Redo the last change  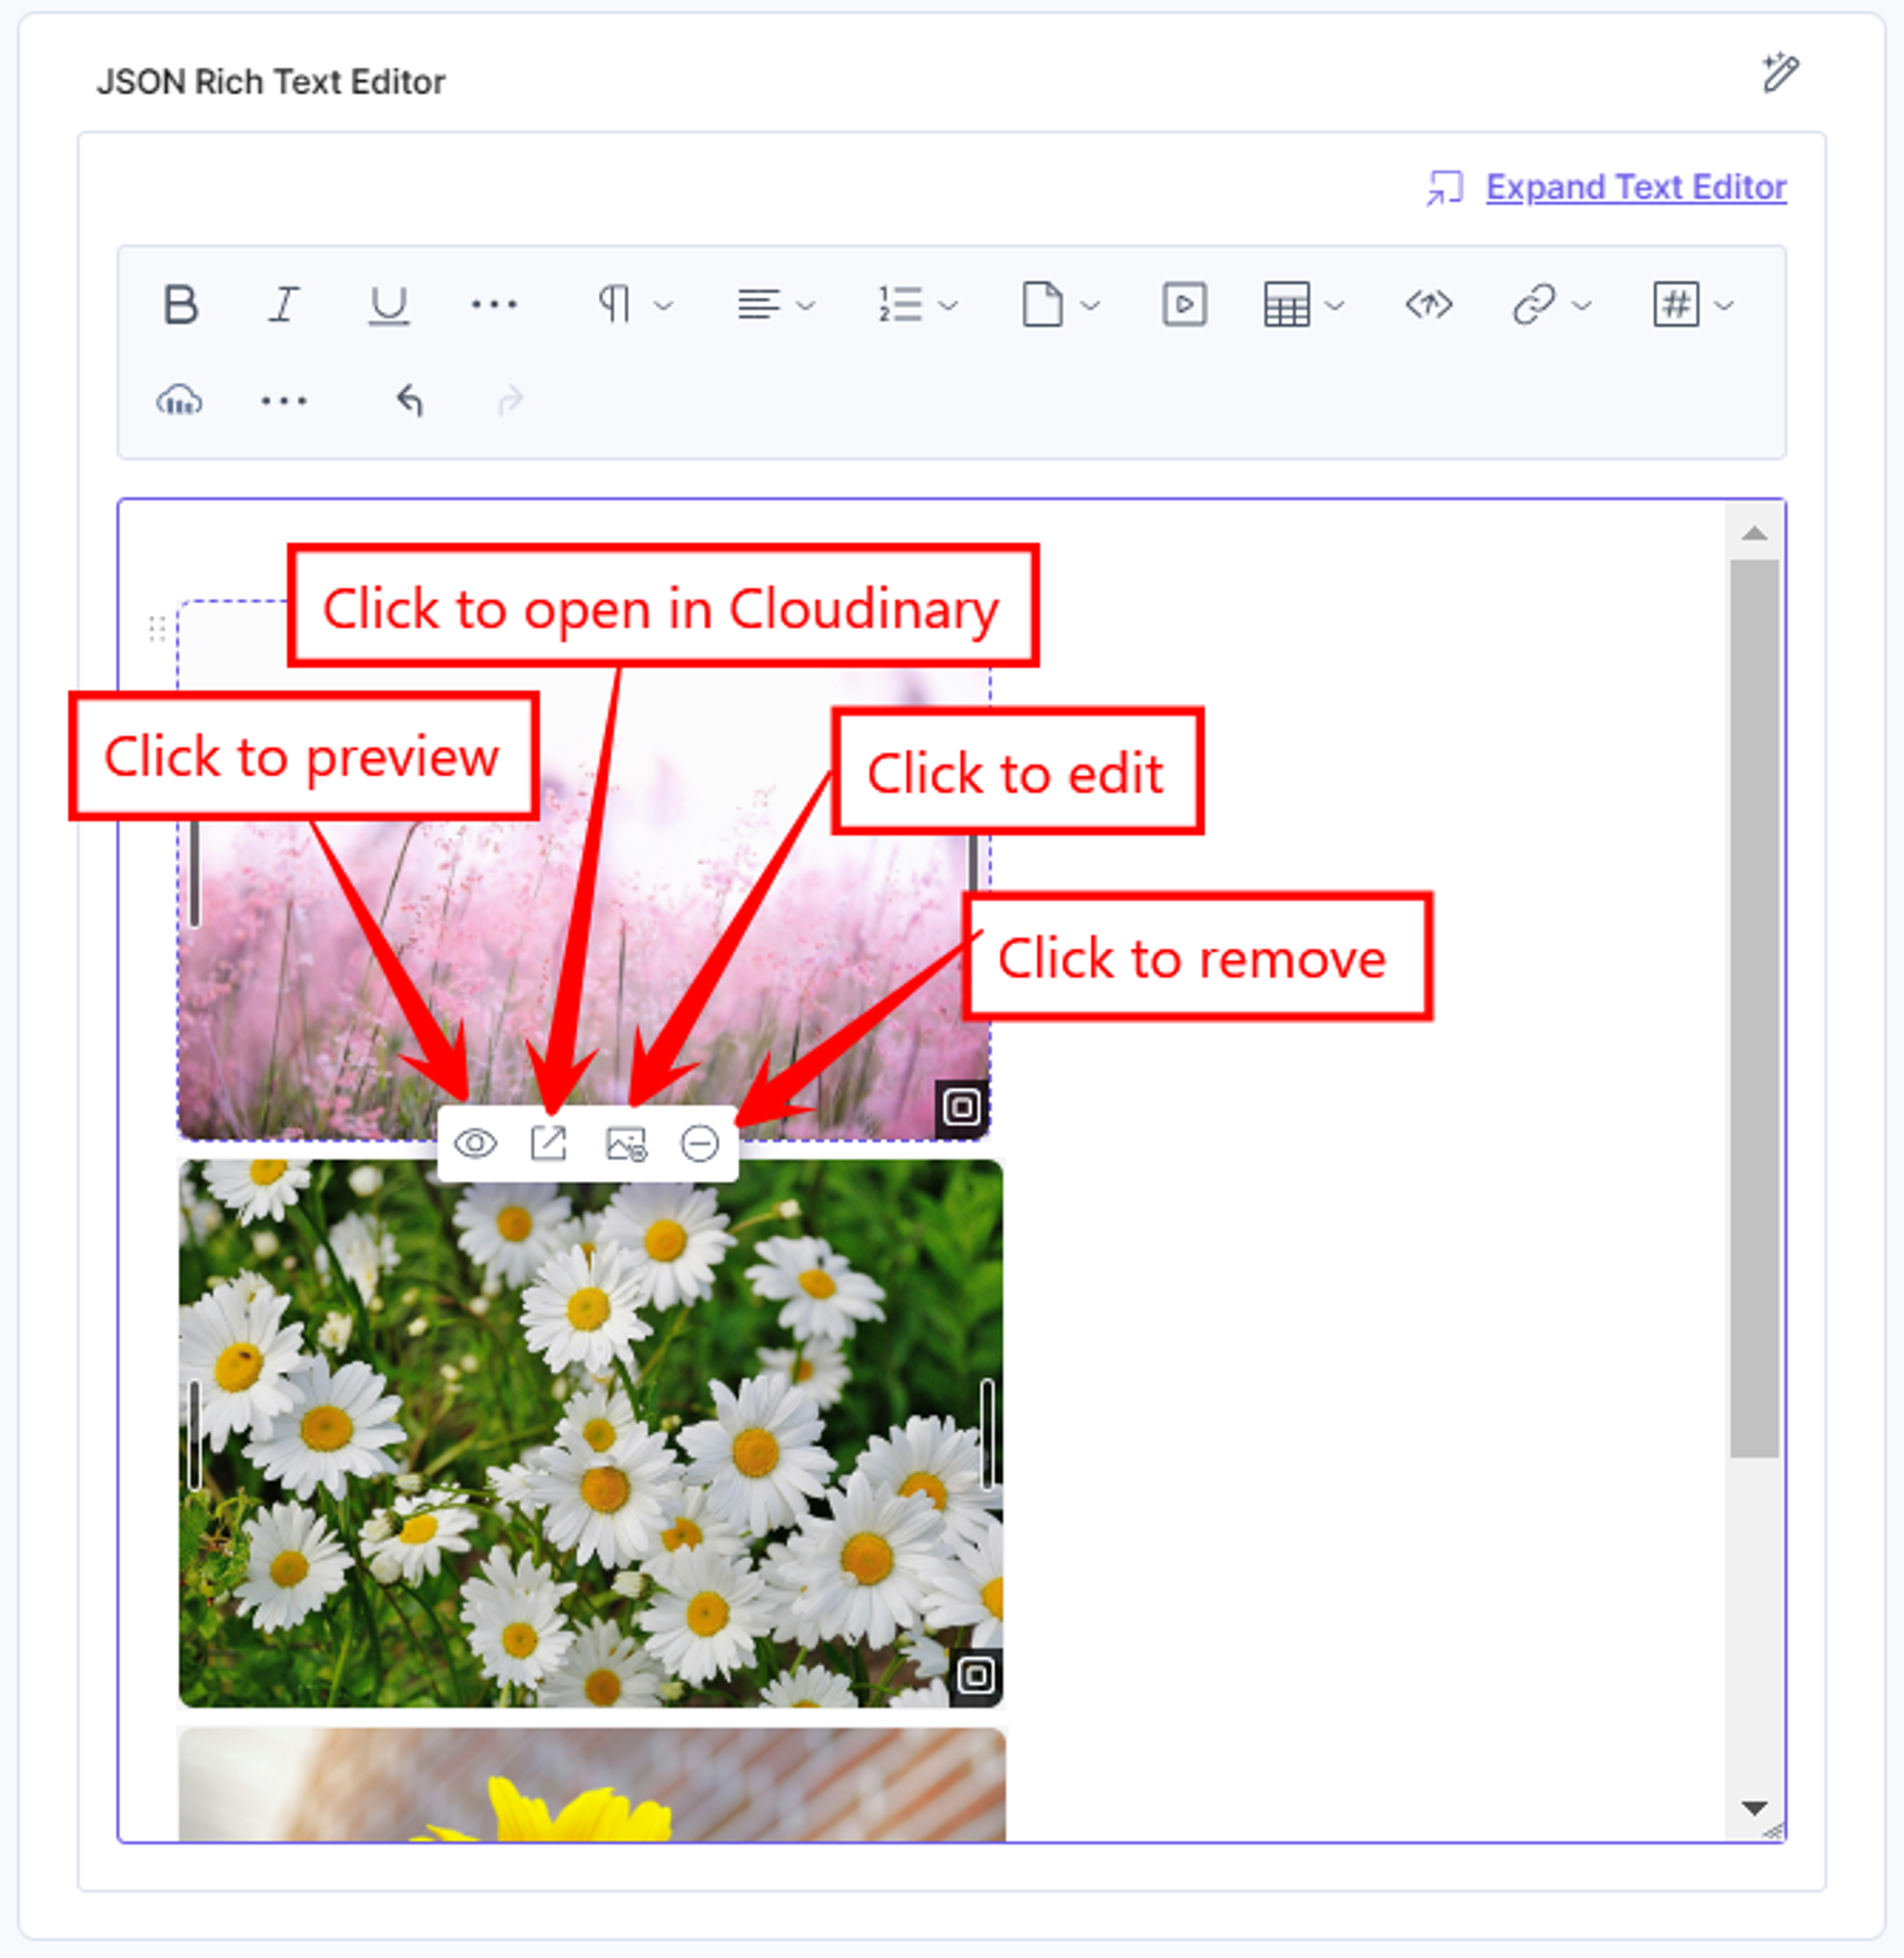pyautogui.click(x=511, y=401)
